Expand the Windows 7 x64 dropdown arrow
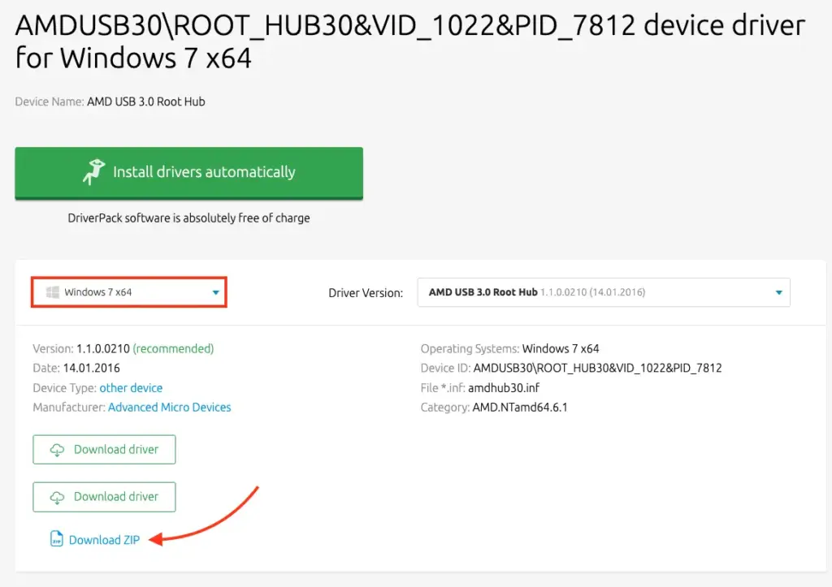Image resolution: width=832 pixels, height=587 pixels. click(215, 292)
